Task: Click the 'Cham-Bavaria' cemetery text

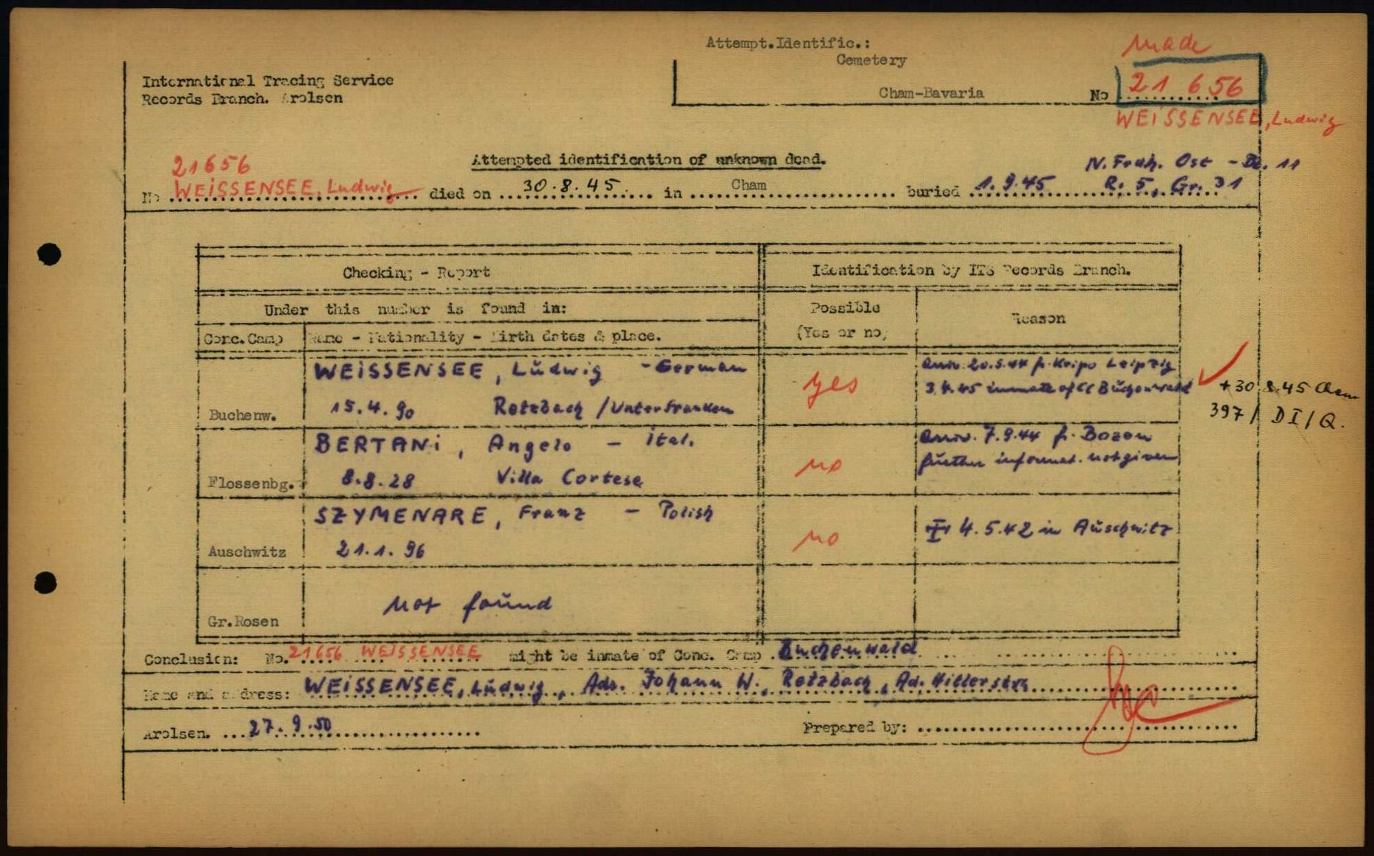Action: coord(931,93)
